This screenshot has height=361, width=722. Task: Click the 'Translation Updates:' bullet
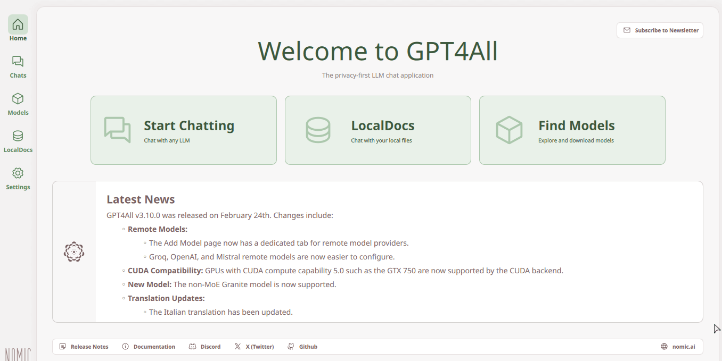[x=166, y=298]
